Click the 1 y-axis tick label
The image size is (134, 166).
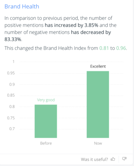[14, 62]
